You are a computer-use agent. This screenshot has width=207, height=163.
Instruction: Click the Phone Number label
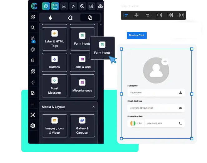pyautogui.click(x=135, y=116)
